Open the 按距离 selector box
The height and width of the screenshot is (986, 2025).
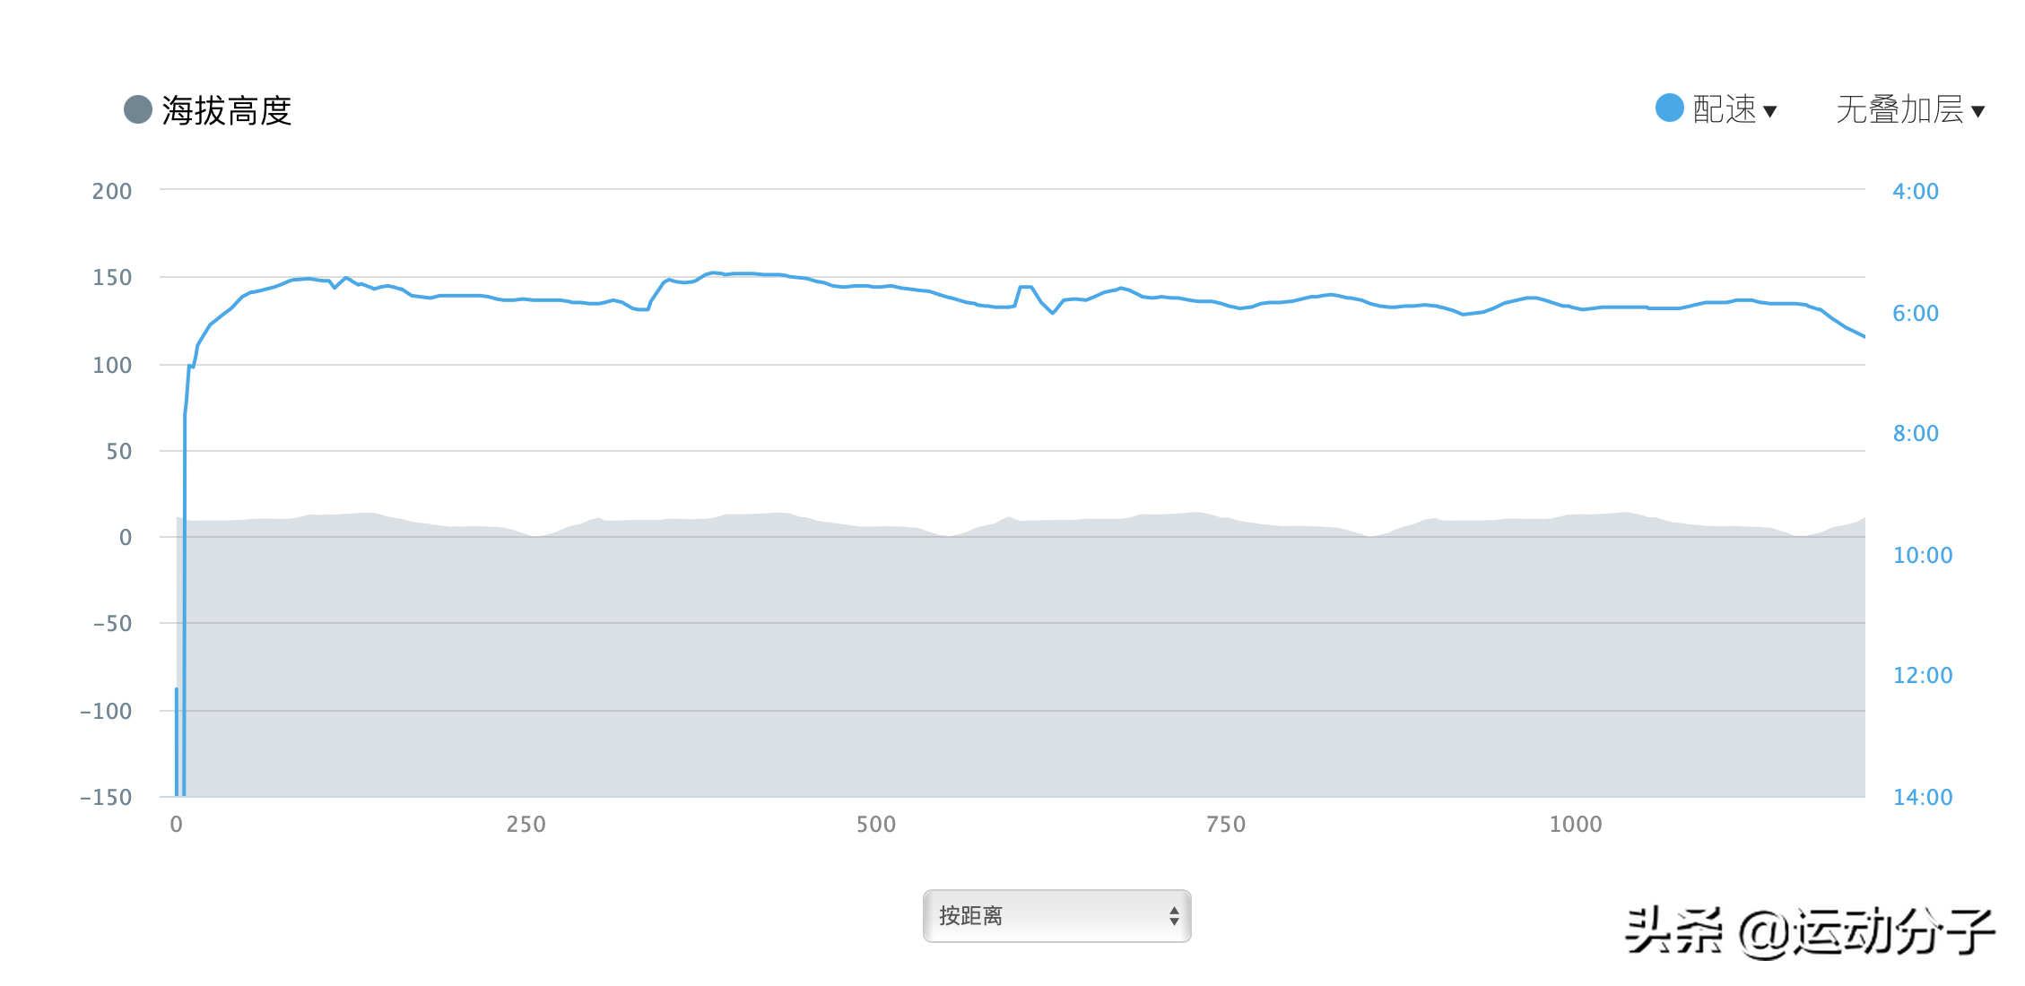pos(1056,915)
